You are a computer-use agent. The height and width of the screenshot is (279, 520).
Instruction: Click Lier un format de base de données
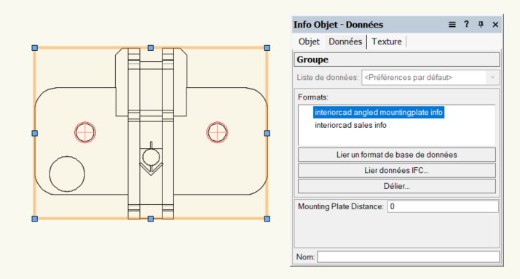[x=397, y=155]
